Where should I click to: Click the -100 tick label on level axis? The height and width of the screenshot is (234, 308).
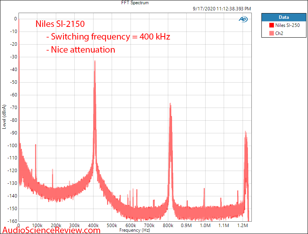click(12, 146)
